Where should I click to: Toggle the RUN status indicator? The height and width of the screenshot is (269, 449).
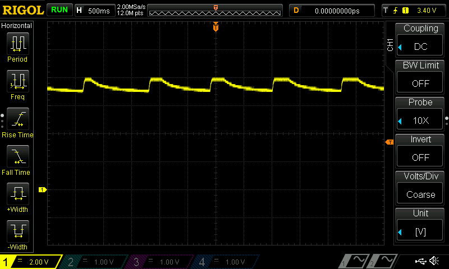pos(59,10)
